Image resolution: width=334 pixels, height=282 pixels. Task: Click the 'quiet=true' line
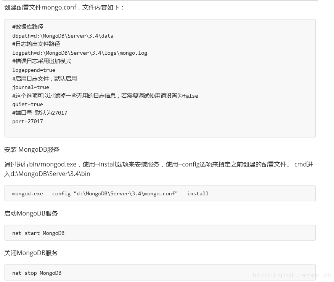(x=28, y=105)
